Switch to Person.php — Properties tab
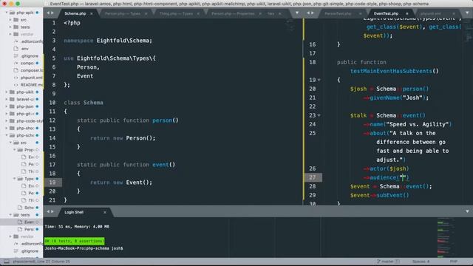This screenshot has height=266, width=473. tap(233, 13)
